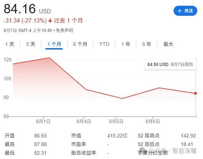Choose the 5 年 range tab
Viewport: 203px width, 159px height.
[x=147, y=44]
